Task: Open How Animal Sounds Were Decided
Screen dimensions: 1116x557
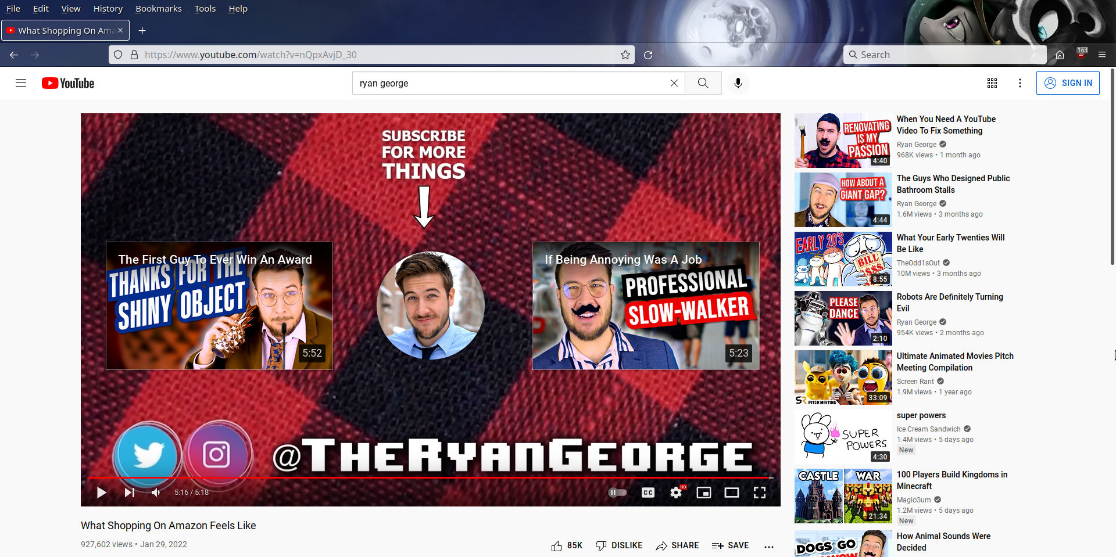Action: [x=943, y=542]
